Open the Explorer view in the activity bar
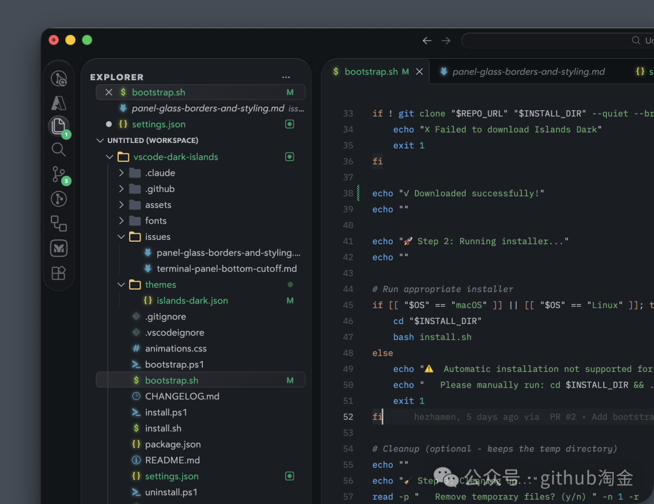Viewport: 654px width, 504px height. [59, 126]
